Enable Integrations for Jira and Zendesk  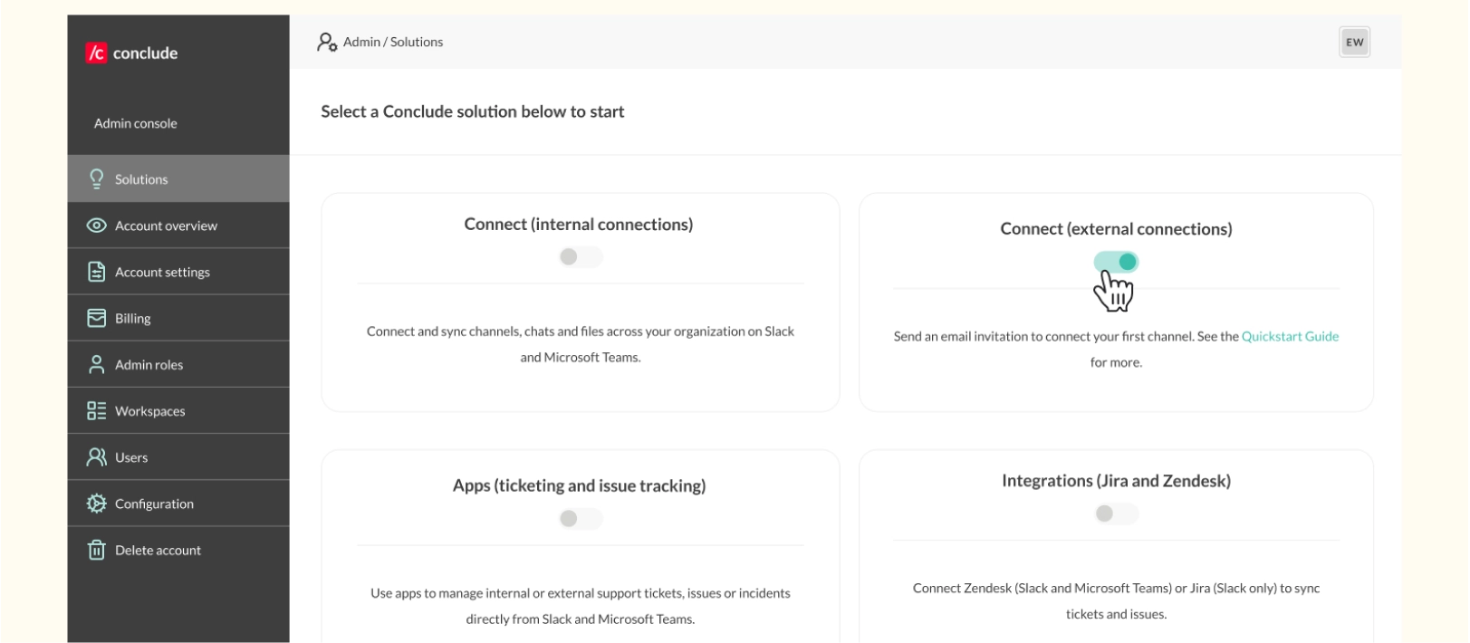tap(1118, 513)
